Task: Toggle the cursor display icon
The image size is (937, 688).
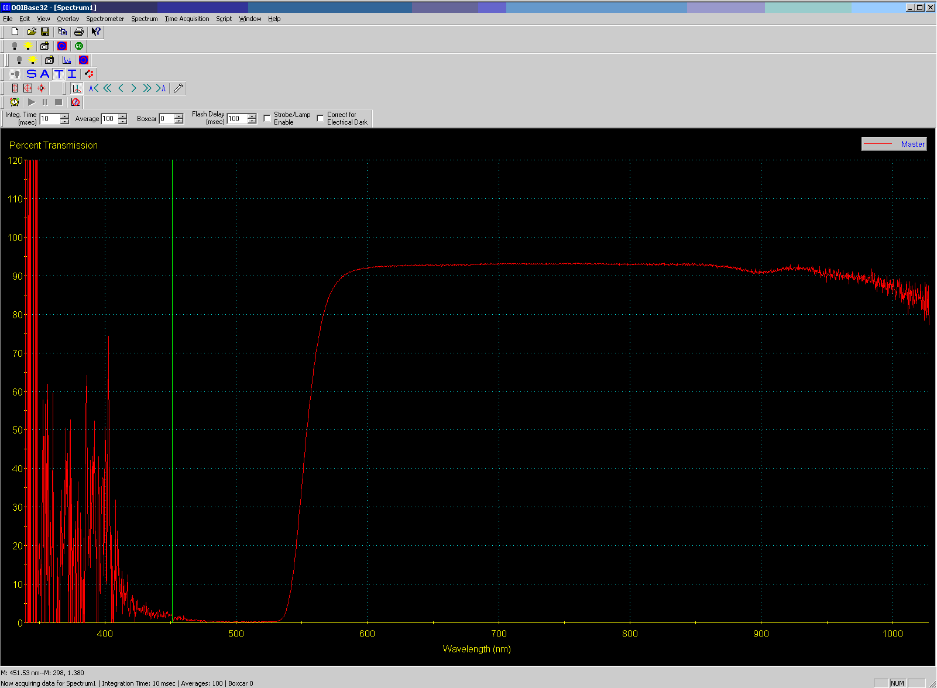Action: pos(77,88)
